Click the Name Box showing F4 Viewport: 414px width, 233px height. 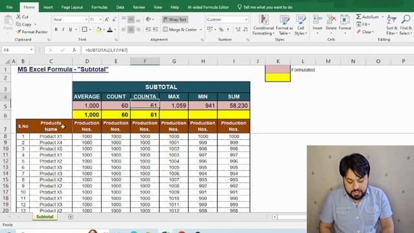(x=18, y=50)
